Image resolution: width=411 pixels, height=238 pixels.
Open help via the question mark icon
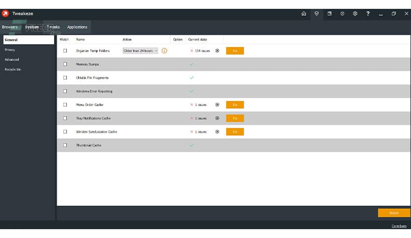point(368,14)
